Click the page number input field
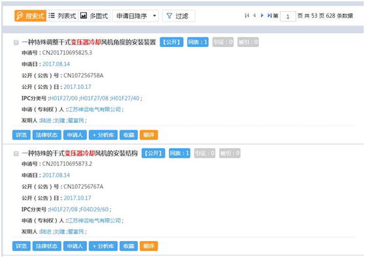The height and width of the screenshot is (258, 365). point(288,16)
